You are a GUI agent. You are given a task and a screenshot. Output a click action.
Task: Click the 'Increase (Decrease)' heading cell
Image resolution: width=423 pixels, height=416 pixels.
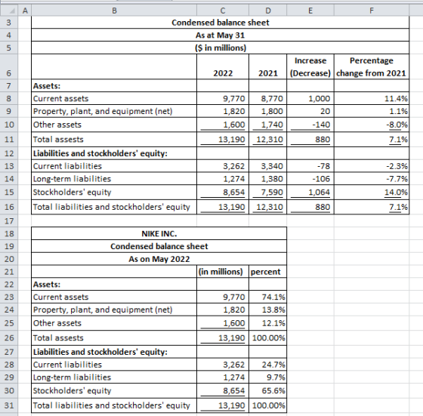click(310, 66)
